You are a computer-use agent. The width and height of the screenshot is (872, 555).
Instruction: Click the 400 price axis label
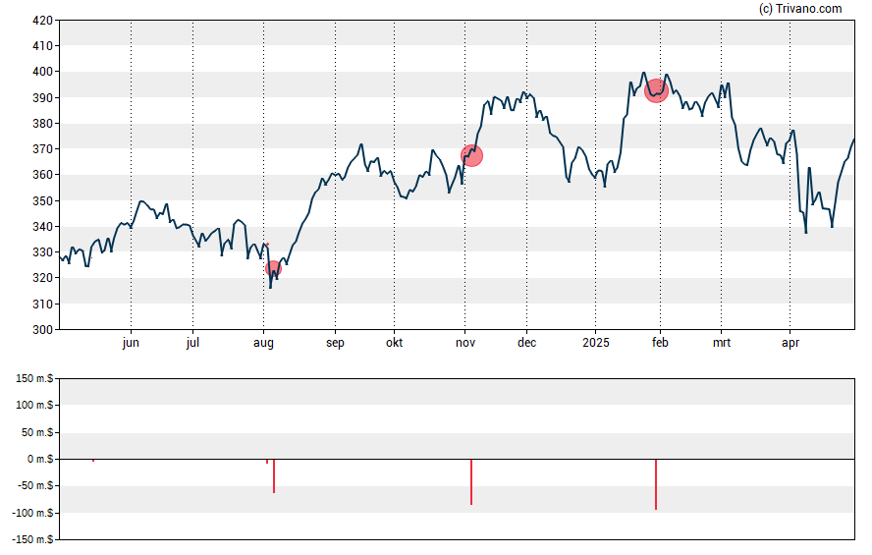[x=42, y=72]
